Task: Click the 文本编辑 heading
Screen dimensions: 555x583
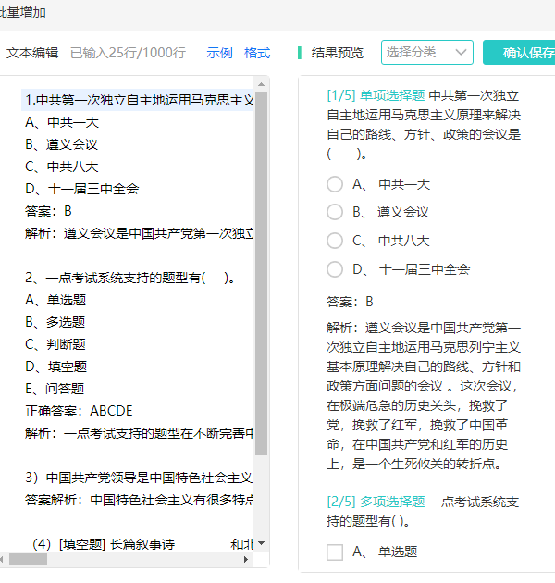Action: point(32,53)
